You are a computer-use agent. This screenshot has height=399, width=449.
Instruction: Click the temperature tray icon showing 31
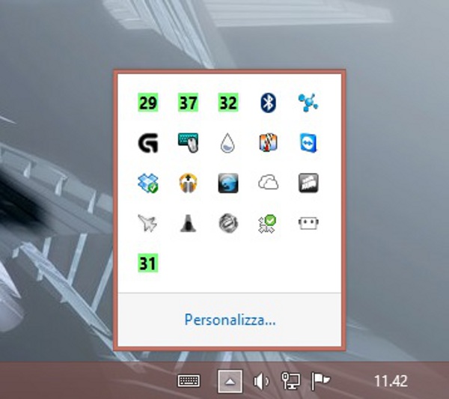(x=147, y=263)
